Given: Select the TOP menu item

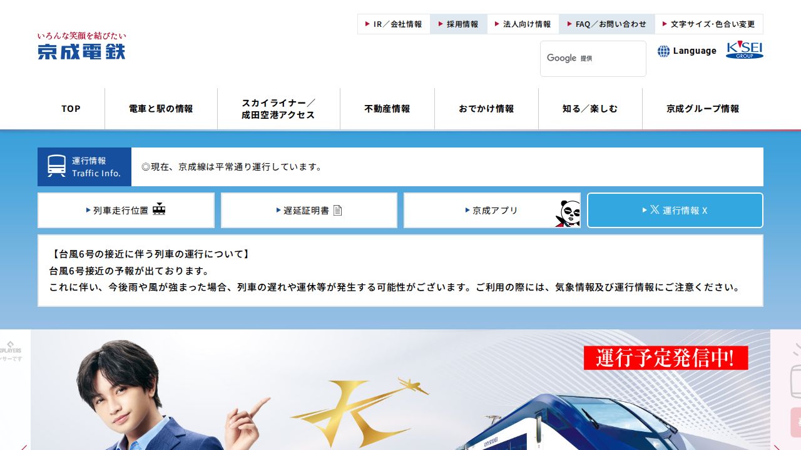Looking at the screenshot, I should coord(71,109).
